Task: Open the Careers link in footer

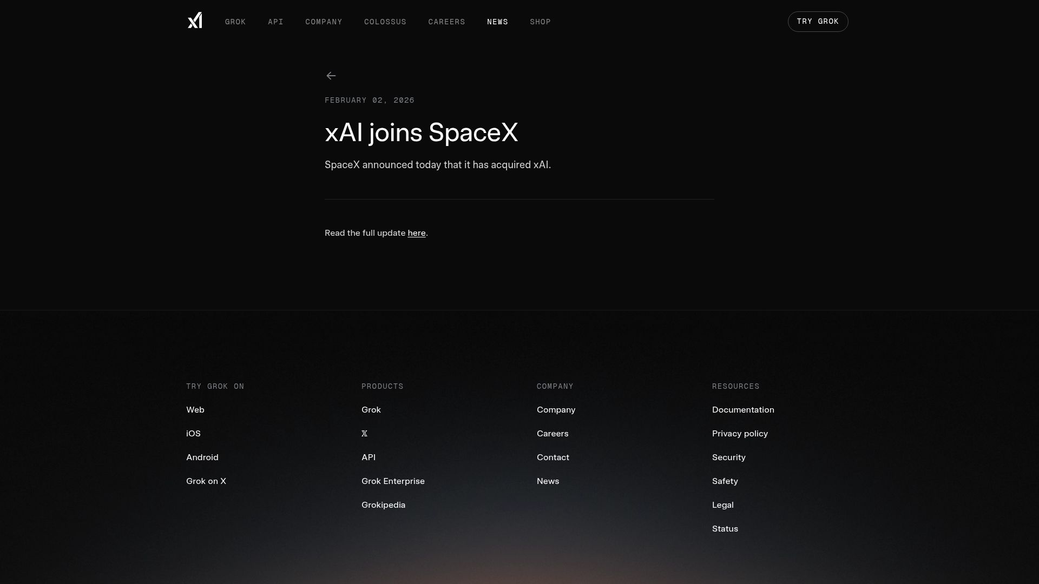Action: (x=553, y=434)
